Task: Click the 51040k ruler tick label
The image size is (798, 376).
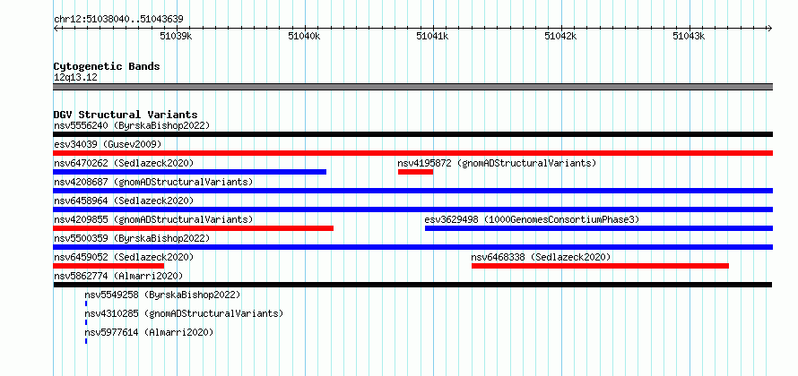Action: coord(304,36)
